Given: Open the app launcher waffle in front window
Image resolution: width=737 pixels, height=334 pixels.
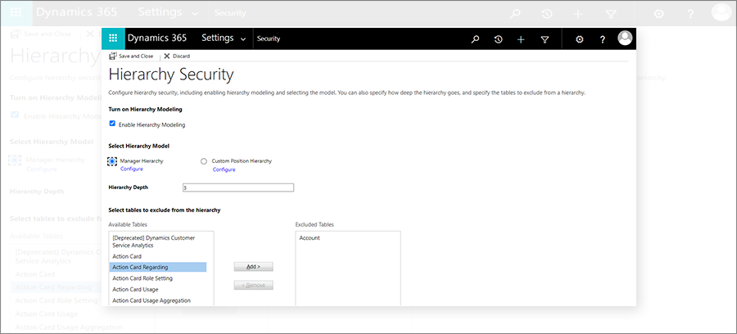Looking at the screenshot, I should click(x=113, y=38).
